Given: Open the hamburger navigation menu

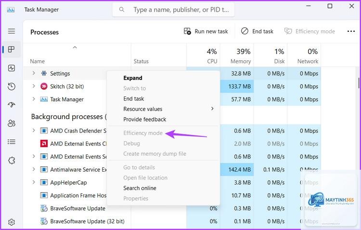Looking at the screenshot, I should pyautogui.click(x=12, y=31).
